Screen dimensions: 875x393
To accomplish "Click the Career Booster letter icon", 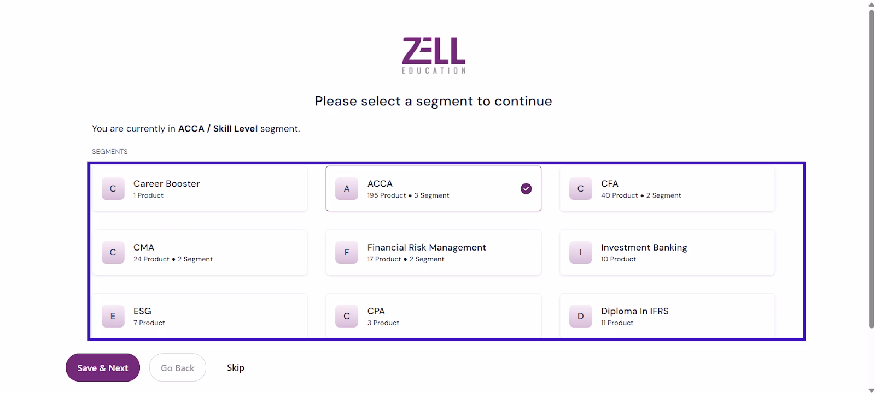I will point(113,189).
